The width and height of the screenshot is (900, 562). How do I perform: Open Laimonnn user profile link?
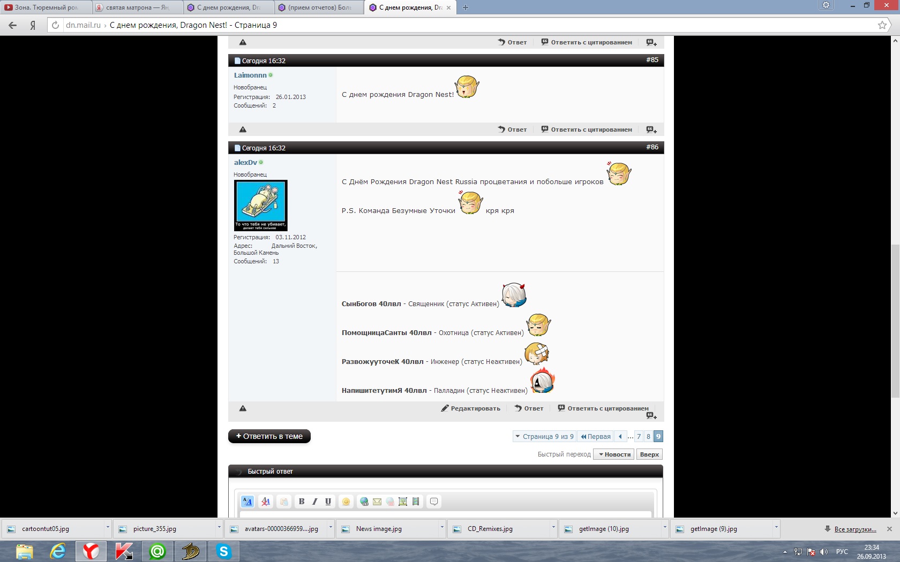click(x=250, y=75)
